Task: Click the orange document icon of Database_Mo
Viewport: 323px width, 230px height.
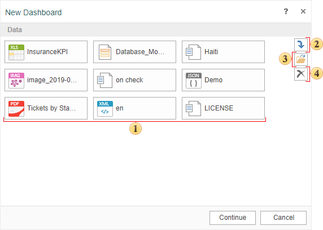Action: coord(105,52)
